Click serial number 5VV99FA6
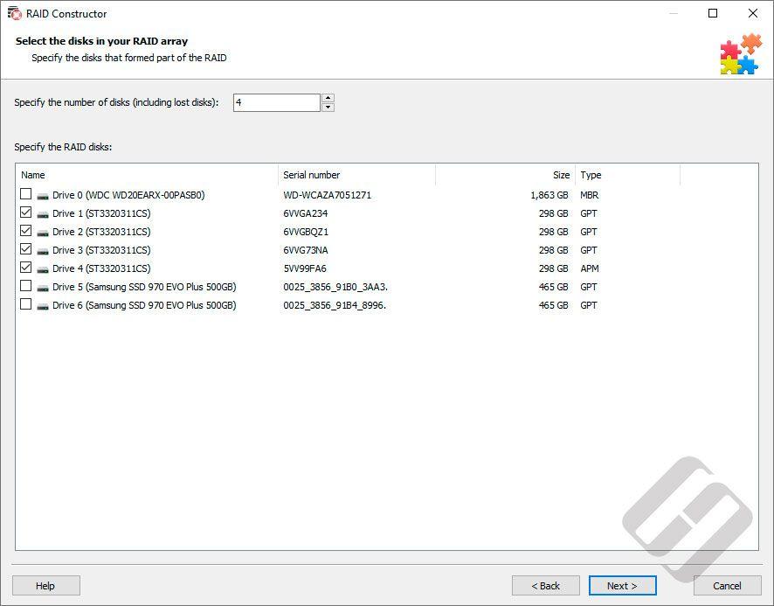774x606 pixels. tap(305, 268)
